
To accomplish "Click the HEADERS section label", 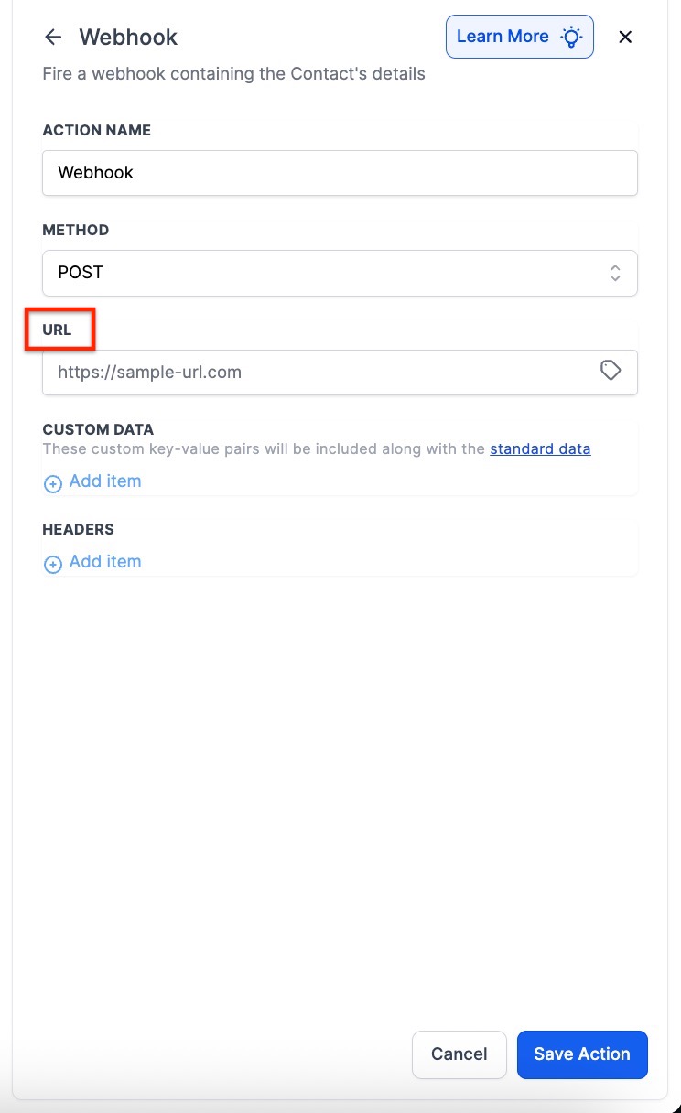I will pos(78,529).
